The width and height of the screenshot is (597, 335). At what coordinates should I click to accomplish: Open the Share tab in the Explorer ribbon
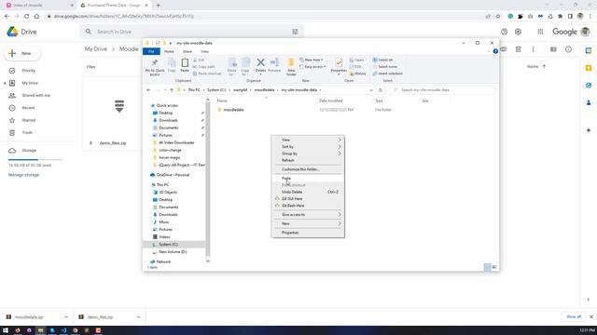coord(187,51)
